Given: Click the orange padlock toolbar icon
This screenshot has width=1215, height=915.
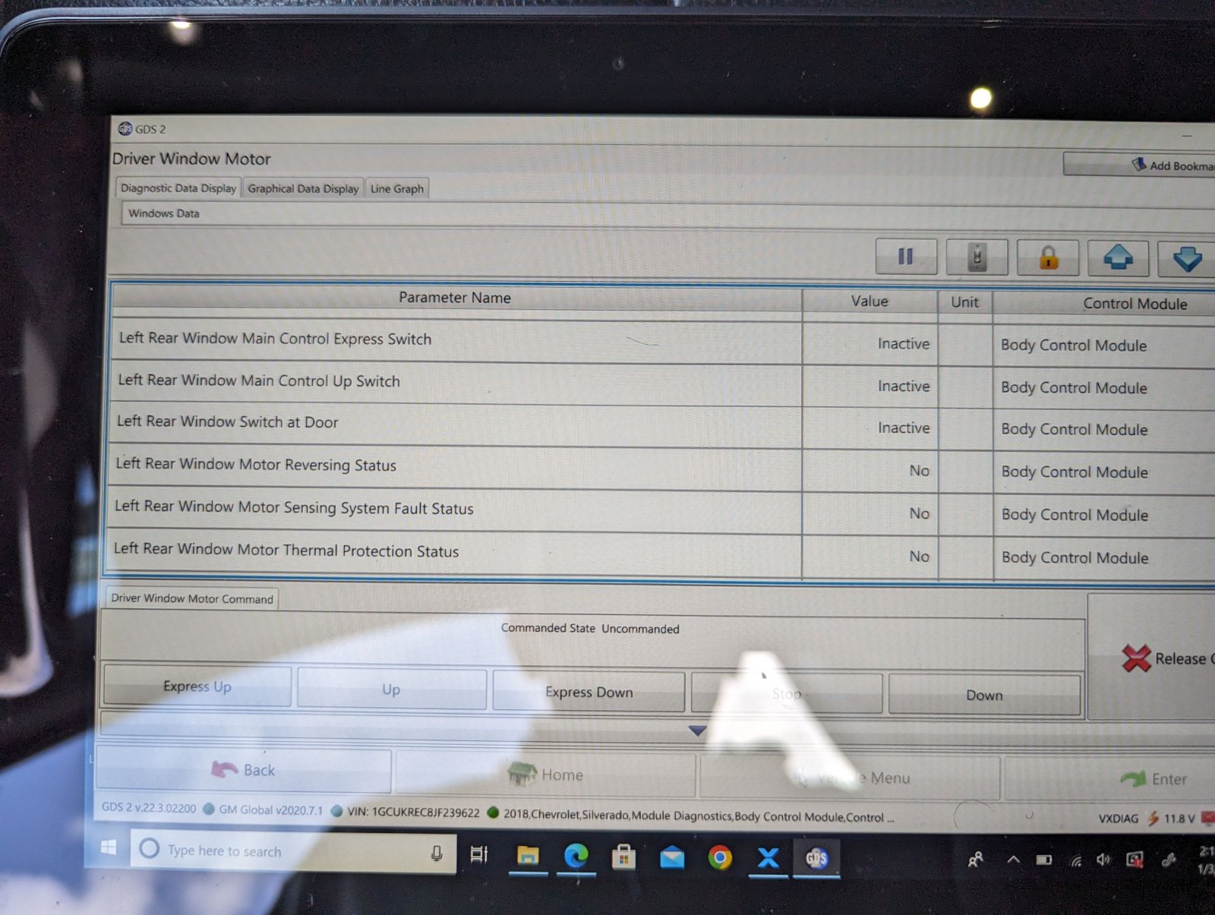Looking at the screenshot, I should tap(1048, 258).
